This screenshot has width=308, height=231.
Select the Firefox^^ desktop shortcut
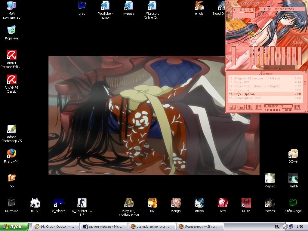pyautogui.click(x=11, y=156)
